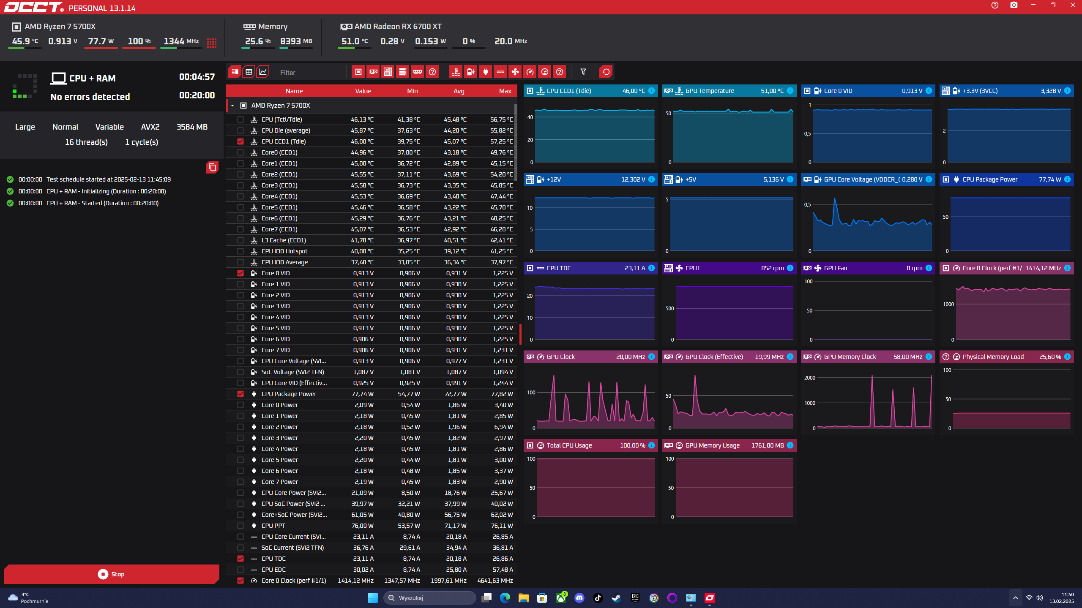This screenshot has width=1082, height=608.
Task: Take a screenshot with the camera icon
Action: [1014, 5]
